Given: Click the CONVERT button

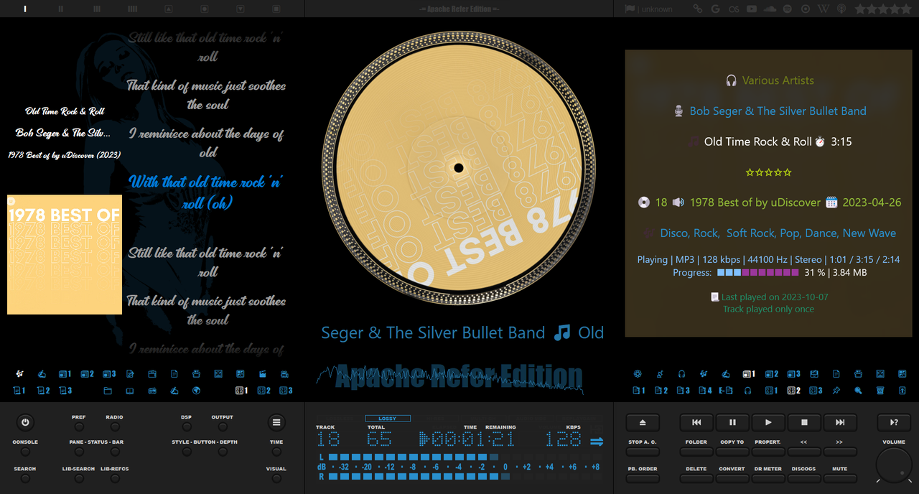Looking at the screenshot, I should point(732,478).
